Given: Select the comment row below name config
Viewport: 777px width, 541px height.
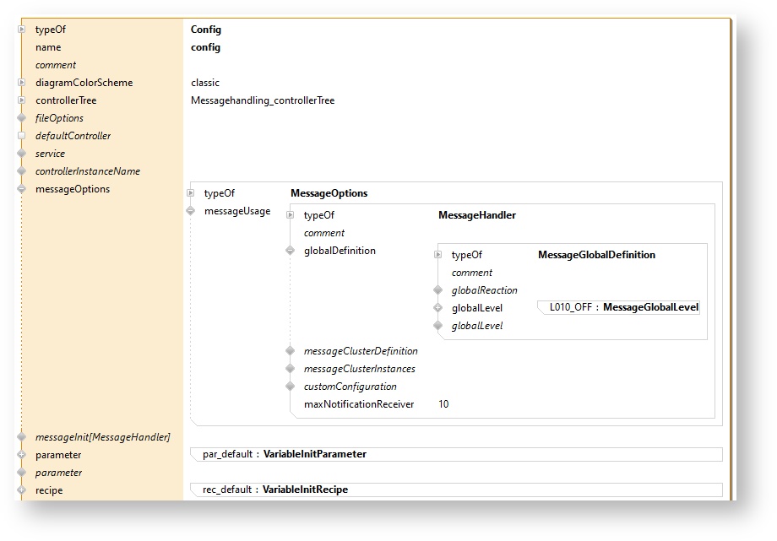Looking at the screenshot, I should (56, 65).
